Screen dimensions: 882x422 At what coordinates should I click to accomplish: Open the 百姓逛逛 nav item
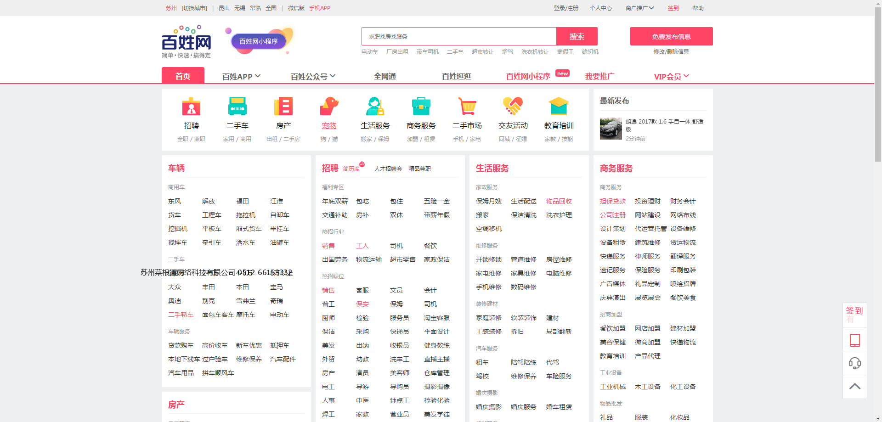[x=457, y=76]
